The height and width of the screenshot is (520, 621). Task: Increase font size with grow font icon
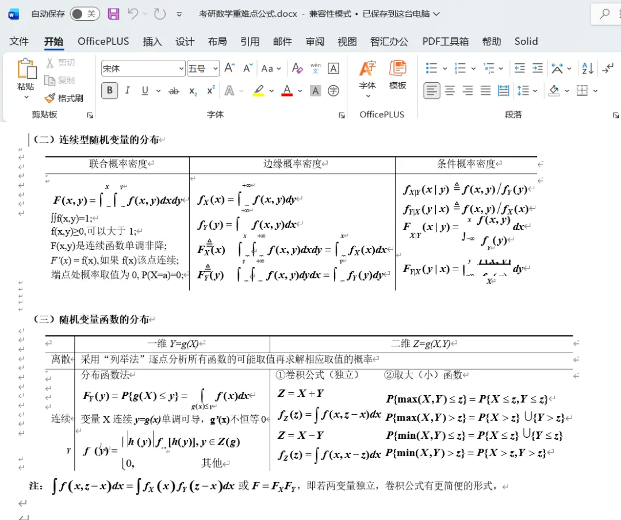pos(229,68)
